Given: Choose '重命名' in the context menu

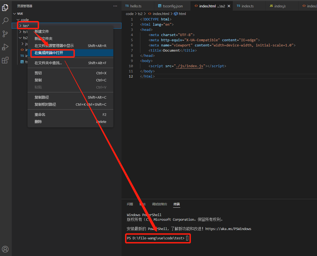Looking at the screenshot, I should [40, 114].
